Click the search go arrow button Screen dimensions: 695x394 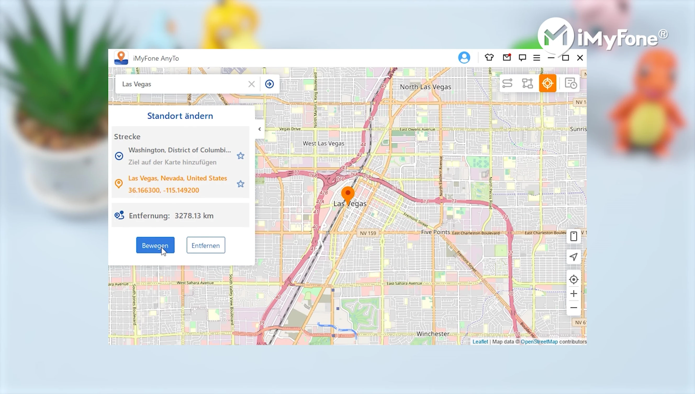pos(269,84)
